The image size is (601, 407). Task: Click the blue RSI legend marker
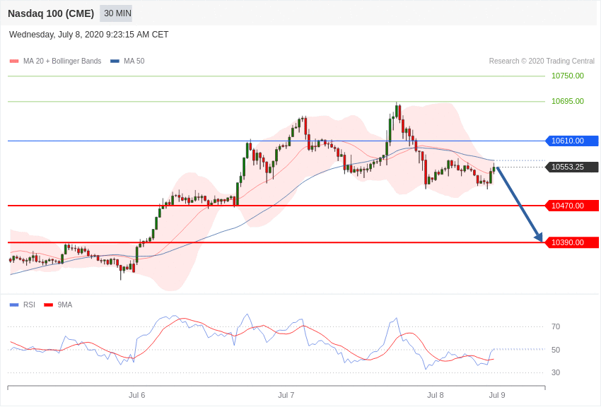click(14, 305)
